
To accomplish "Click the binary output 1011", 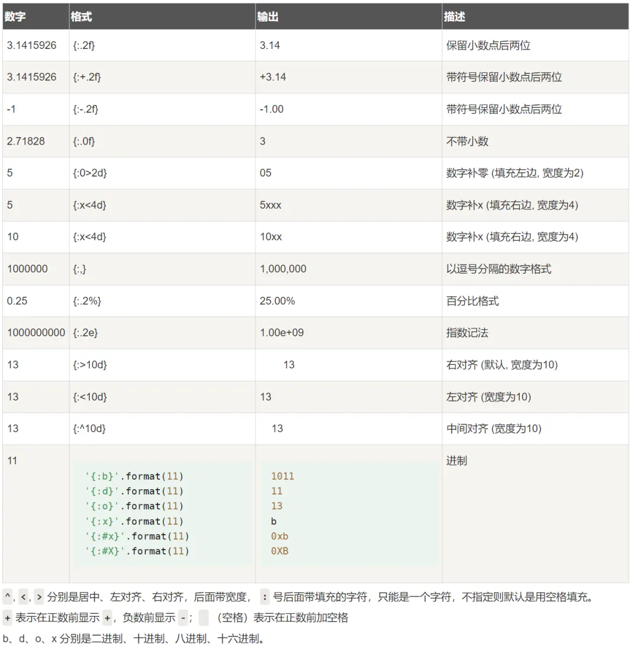I will coord(282,477).
